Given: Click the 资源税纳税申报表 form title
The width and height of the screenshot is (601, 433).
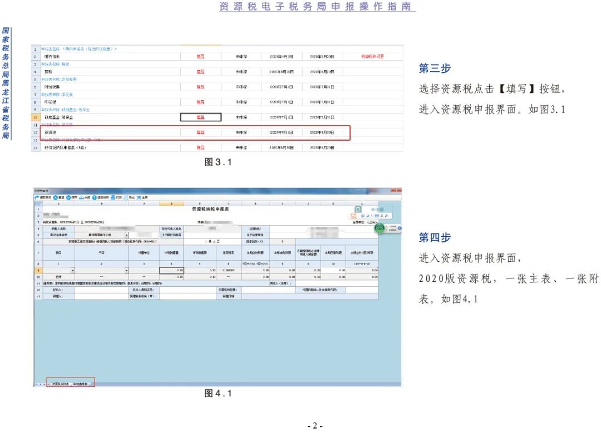Looking at the screenshot, I should point(210,209).
